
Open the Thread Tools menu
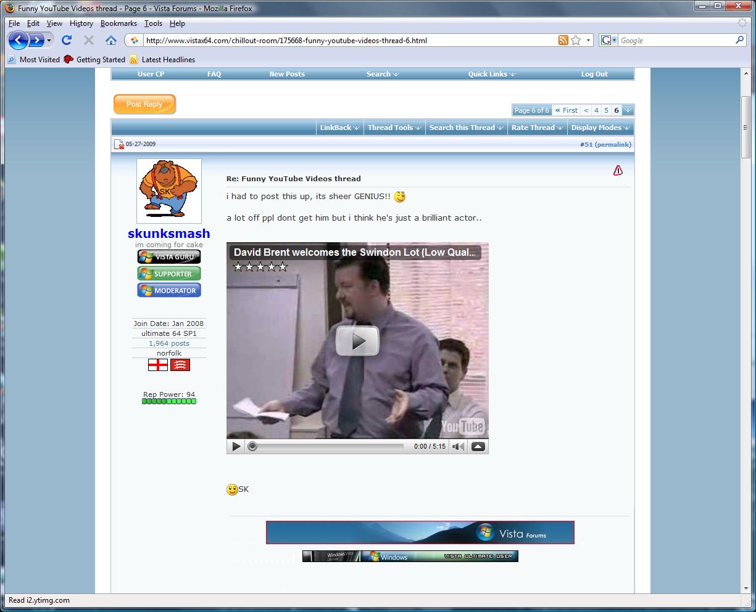point(394,128)
